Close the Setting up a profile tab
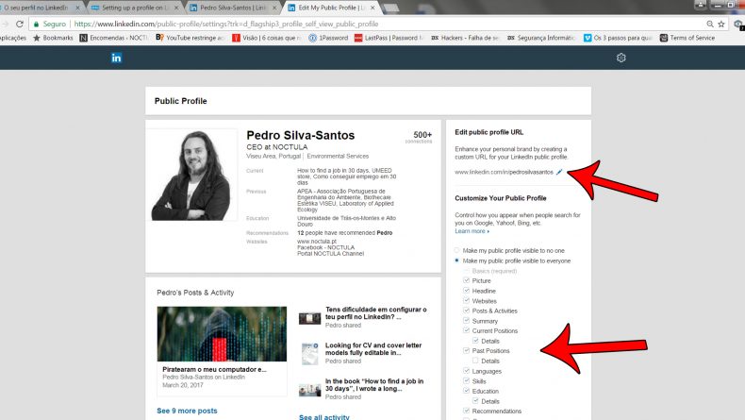This screenshot has height=420, width=745. 176,8
